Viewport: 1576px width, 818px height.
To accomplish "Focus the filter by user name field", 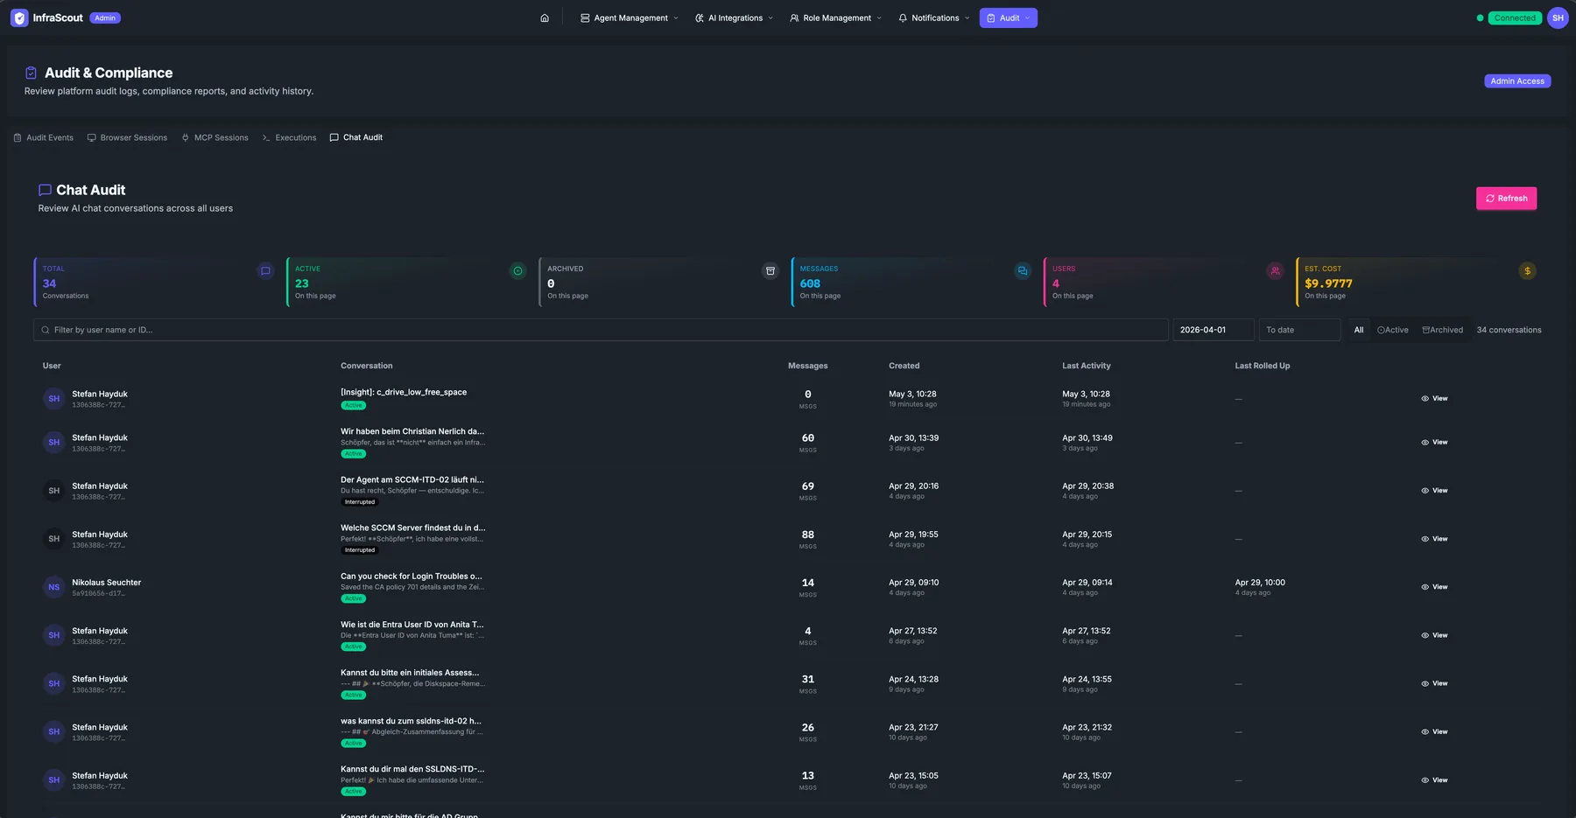I will click(601, 330).
